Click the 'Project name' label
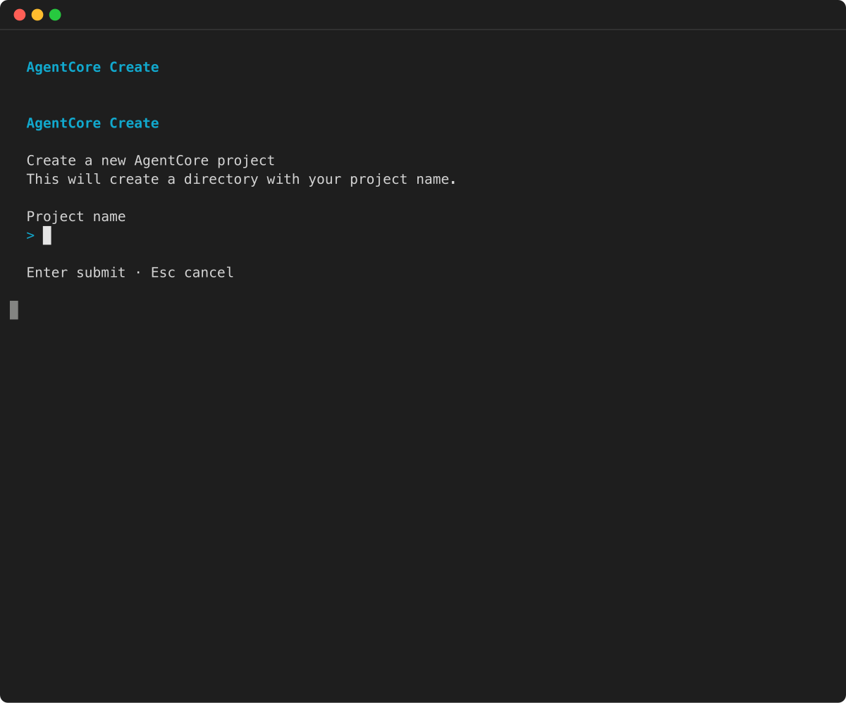The image size is (846, 703). [76, 217]
